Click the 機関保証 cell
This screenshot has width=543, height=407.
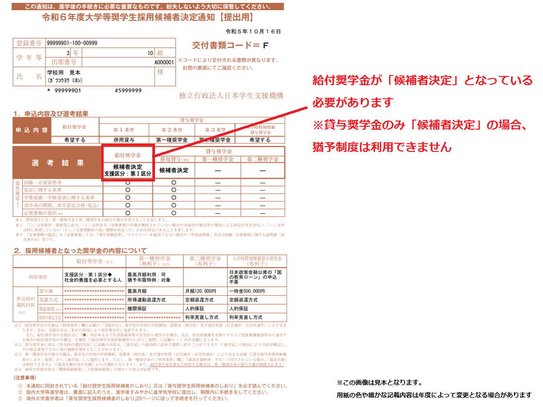point(138,308)
